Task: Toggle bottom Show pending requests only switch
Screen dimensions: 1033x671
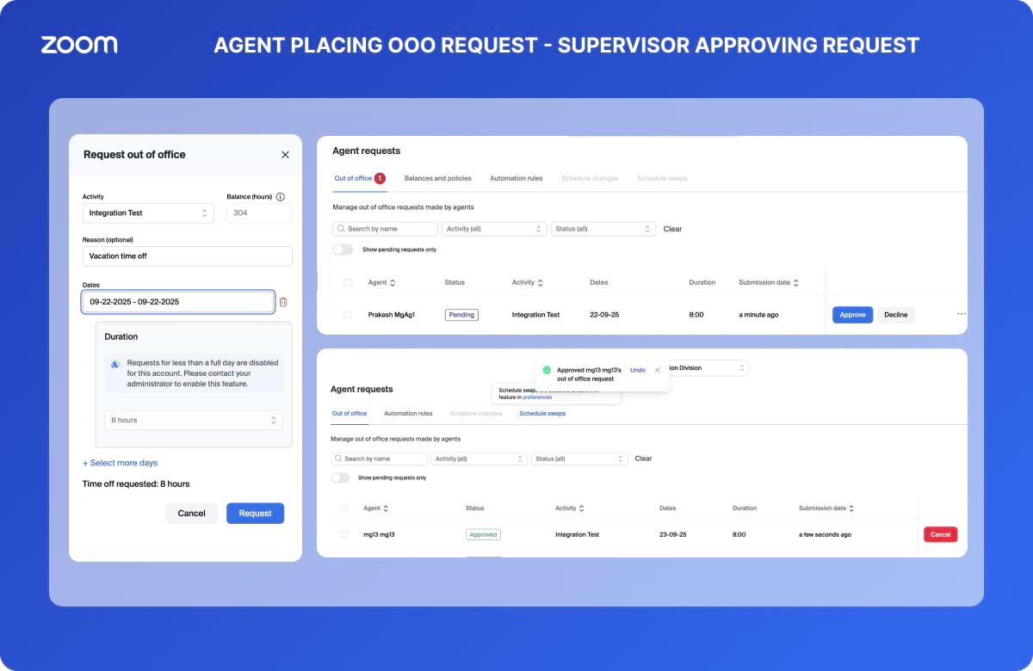Action: coord(341,477)
